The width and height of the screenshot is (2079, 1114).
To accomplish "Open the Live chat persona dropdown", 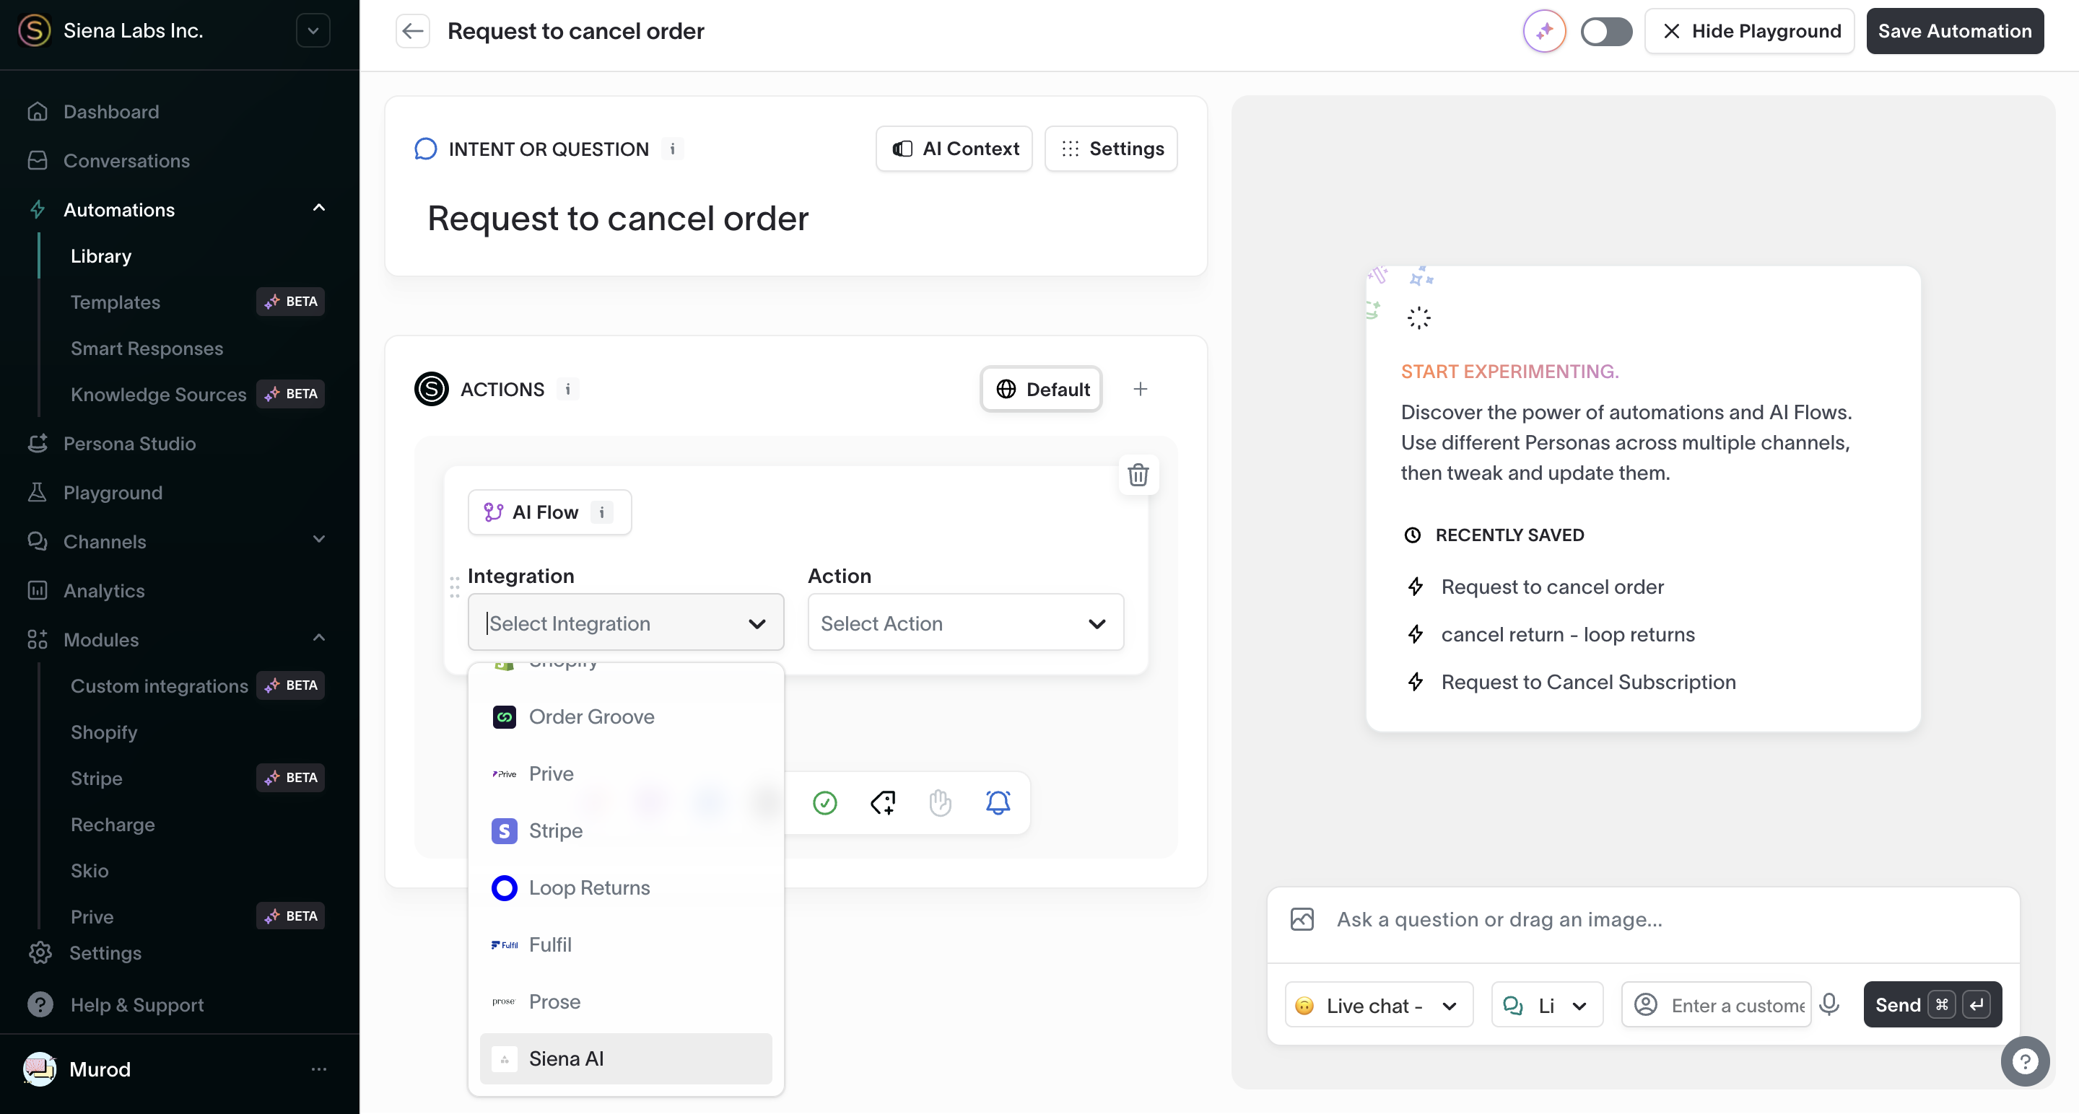I will pyautogui.click(x=1379, y=1005).
